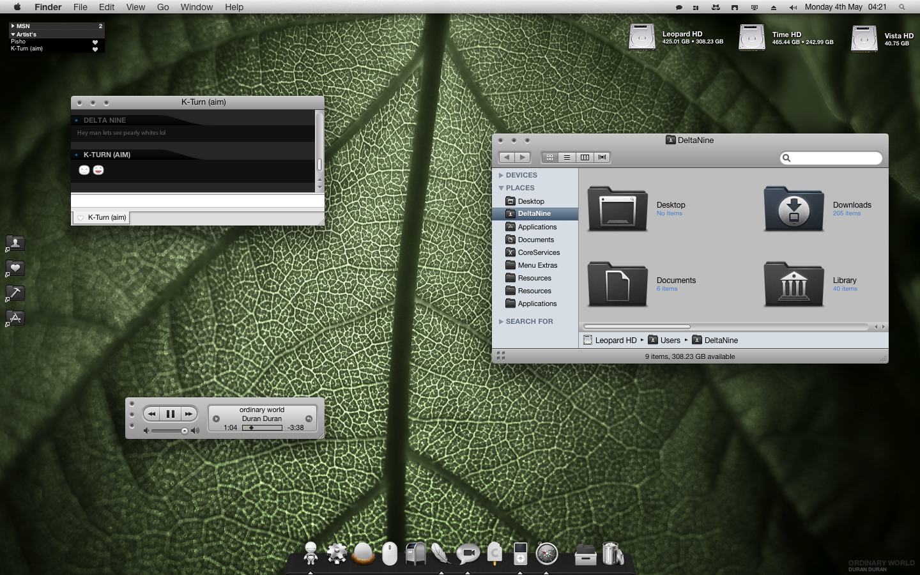The image size is (920, 575).
Task: Expand DEVICES section in Finder sidebar
Action: [x=502, y=175]
